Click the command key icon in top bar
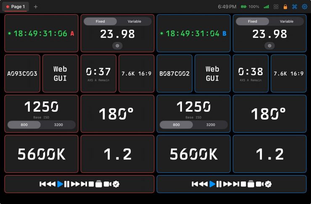The height and width of the screenshot is (204, 311). tap(295, 7)
